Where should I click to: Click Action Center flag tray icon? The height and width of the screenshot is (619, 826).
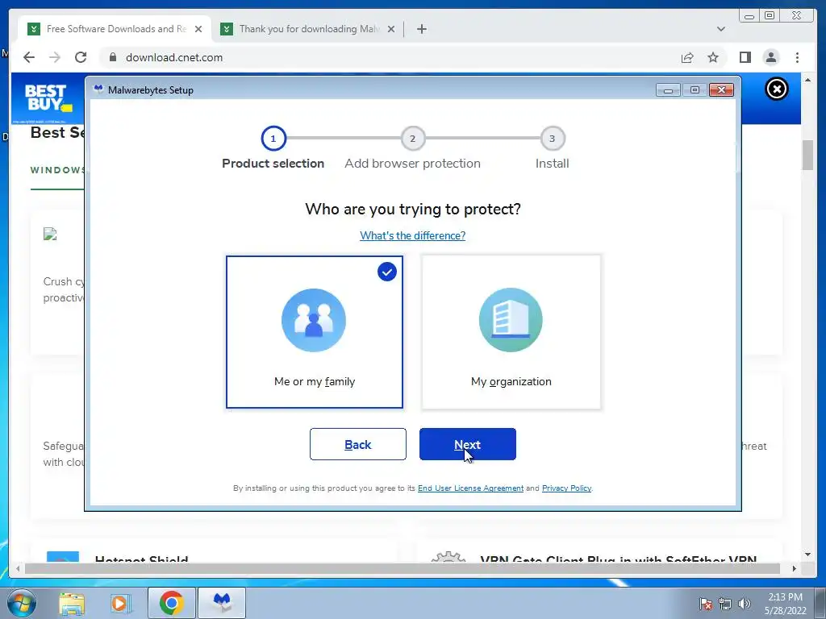(705, 604)
